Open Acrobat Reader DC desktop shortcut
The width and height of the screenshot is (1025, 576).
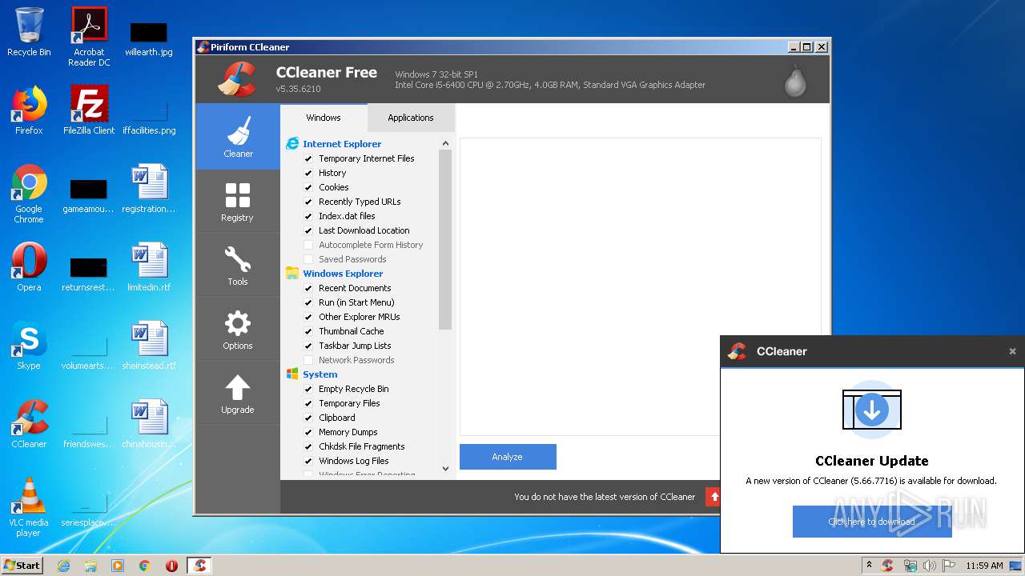[x=89, y=37]
